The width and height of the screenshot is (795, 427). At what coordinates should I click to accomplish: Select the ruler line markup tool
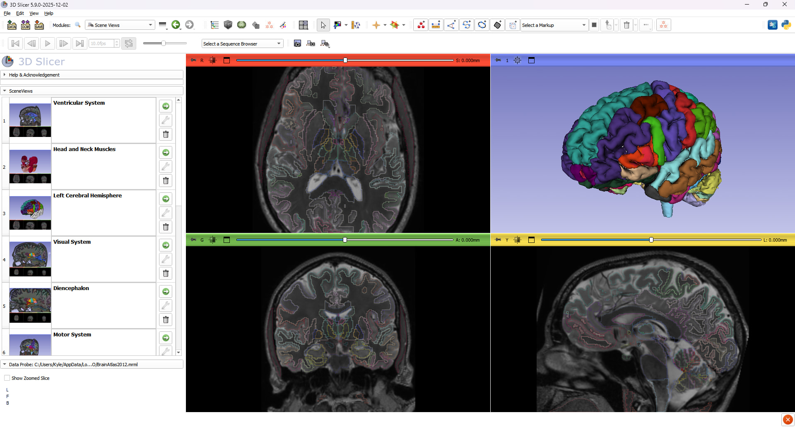click(x=436, y=25)
